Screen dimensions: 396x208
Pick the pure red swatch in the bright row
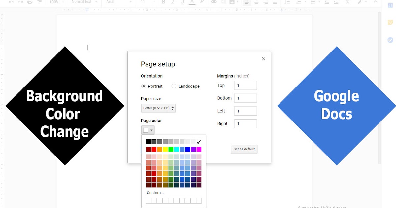click(154, 149)
